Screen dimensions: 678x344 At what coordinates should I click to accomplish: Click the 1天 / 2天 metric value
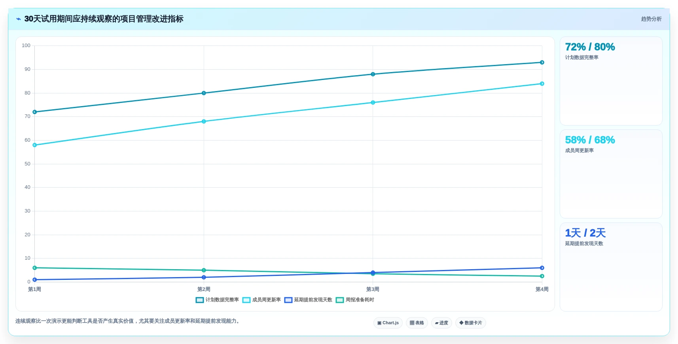coord(585,233)
